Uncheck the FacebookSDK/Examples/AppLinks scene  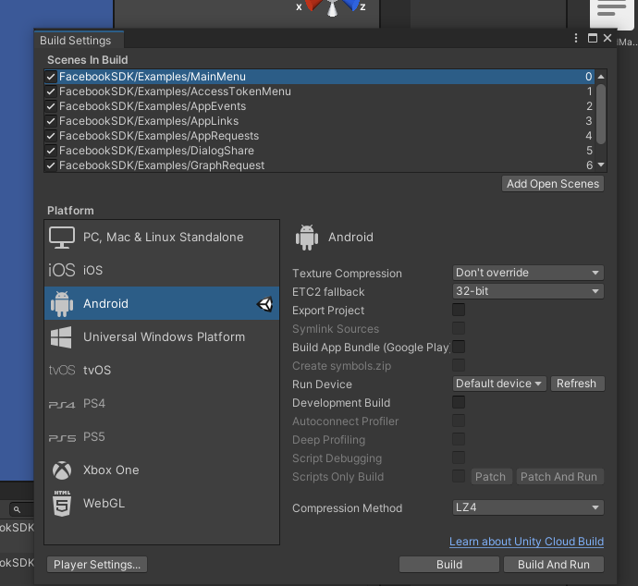[51, 121]
